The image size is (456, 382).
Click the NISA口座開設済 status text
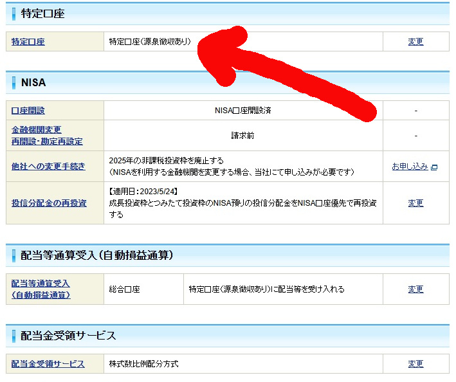coord(242,111)
